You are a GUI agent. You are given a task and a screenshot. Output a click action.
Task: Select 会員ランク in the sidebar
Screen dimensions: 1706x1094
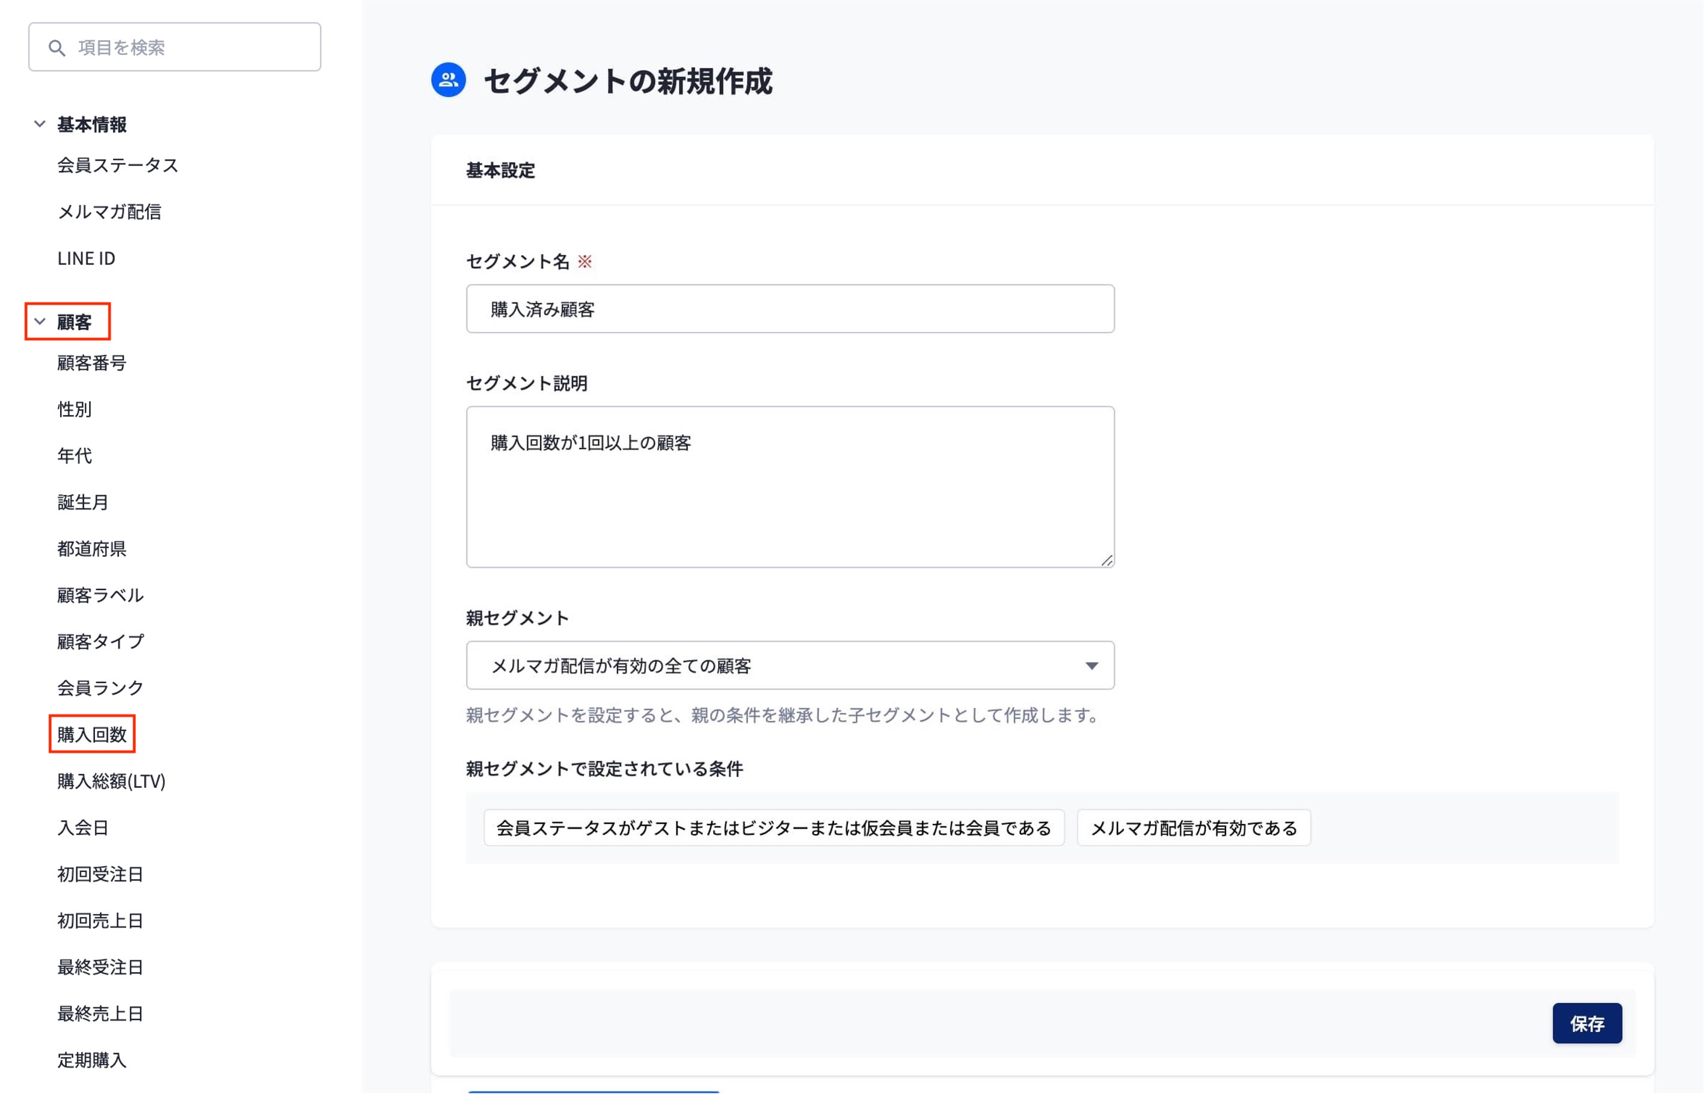(x=101, y=689)
